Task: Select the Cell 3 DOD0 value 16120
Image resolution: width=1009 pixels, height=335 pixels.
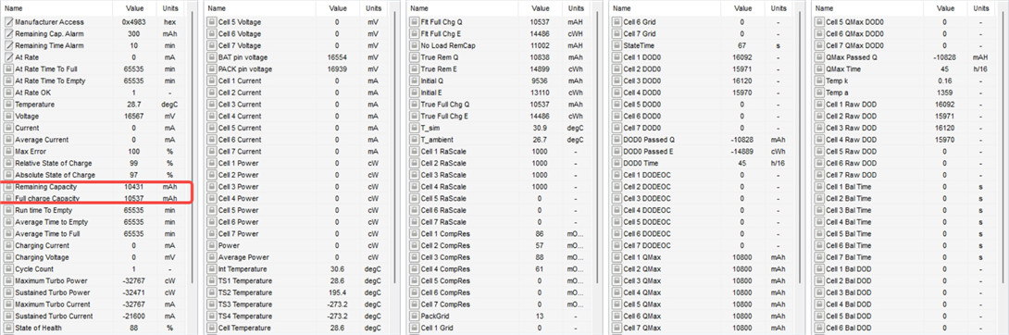Action: pyautogui.click(x=741, y=81)
